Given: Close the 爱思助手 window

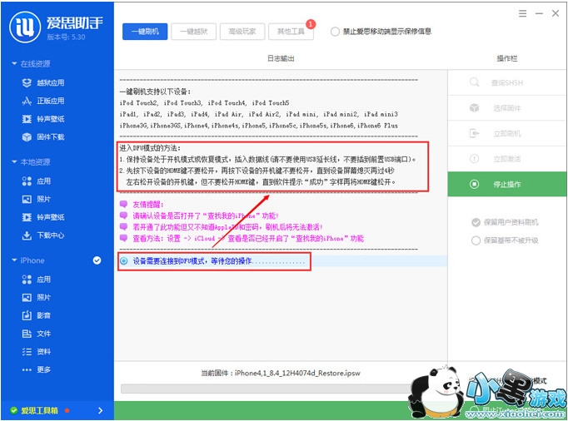Looking at the screenshot, I should coord(556,13).
